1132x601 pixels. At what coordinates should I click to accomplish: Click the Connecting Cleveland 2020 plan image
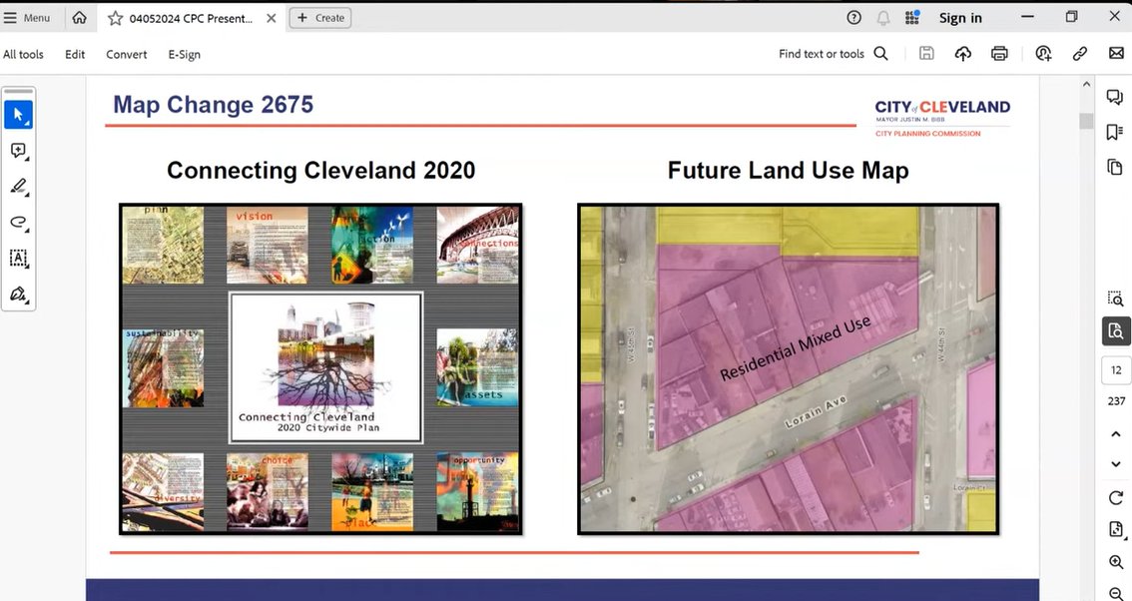(x=320, y=369)
